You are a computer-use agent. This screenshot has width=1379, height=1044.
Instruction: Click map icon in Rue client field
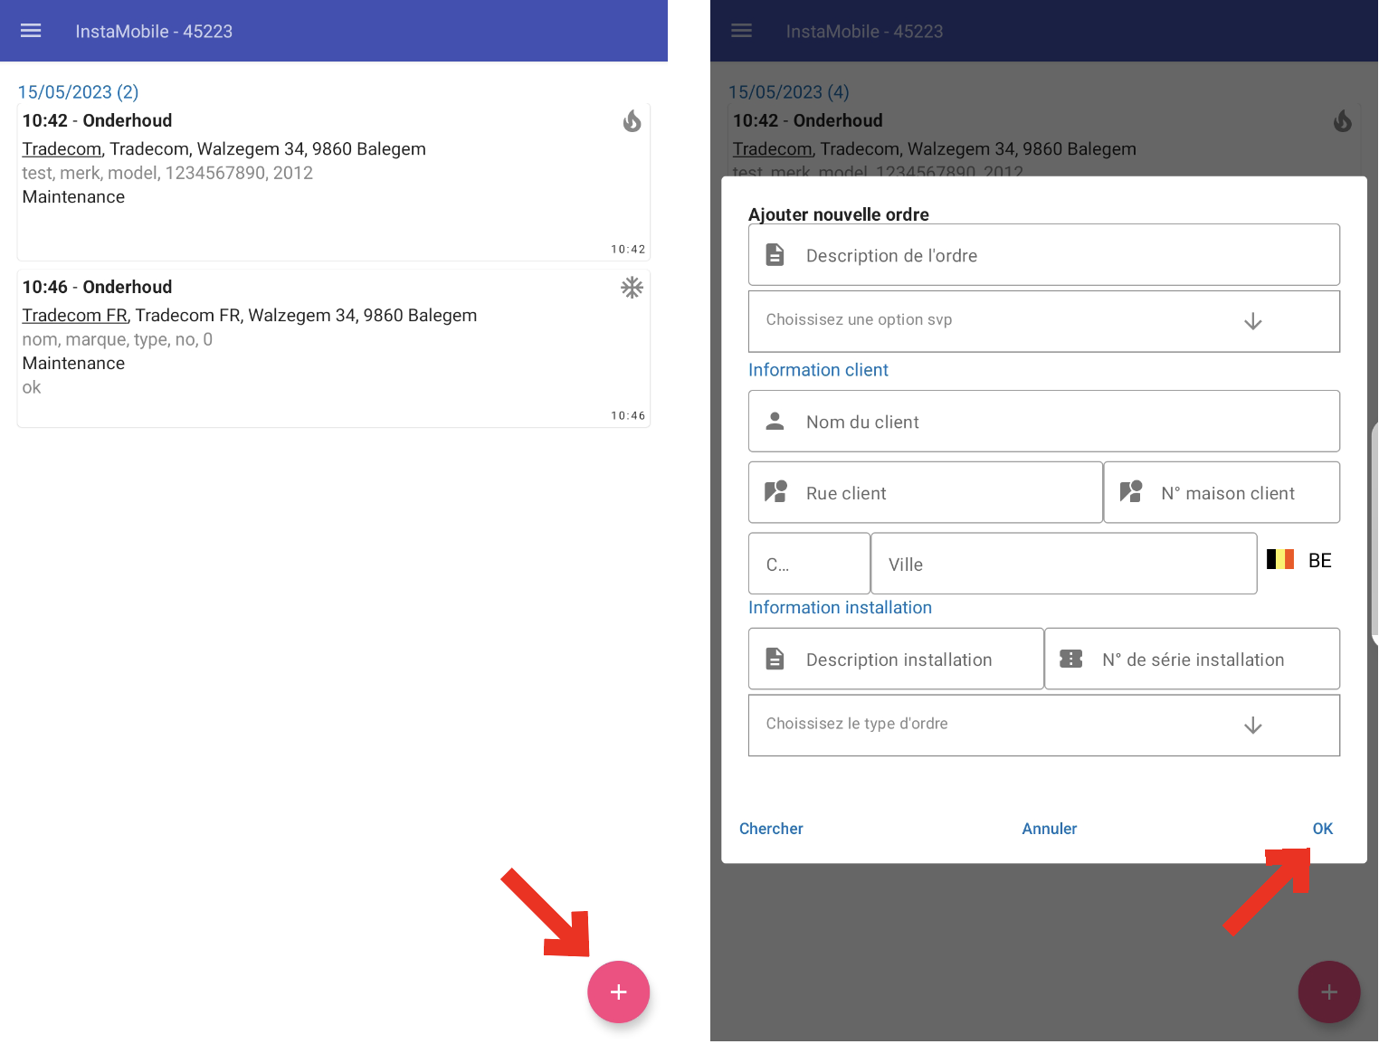point(775,492)
